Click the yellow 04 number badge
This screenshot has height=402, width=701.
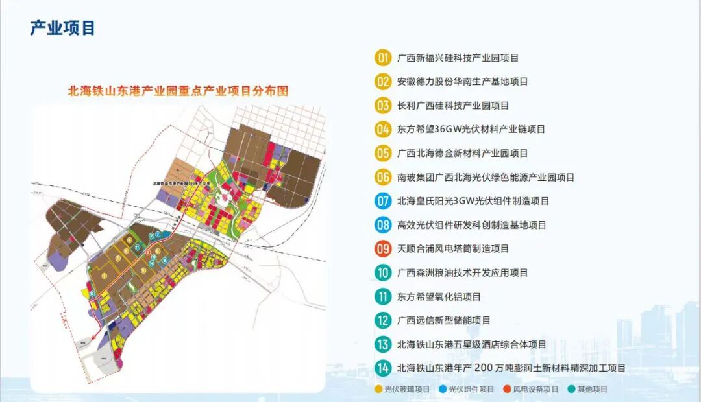coord(383,130)
